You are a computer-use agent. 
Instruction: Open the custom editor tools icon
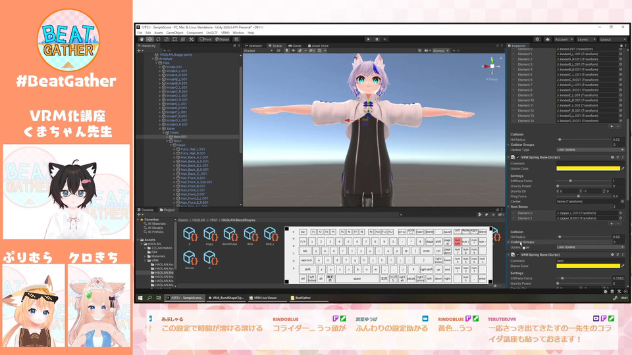click(x=192, y=39)
